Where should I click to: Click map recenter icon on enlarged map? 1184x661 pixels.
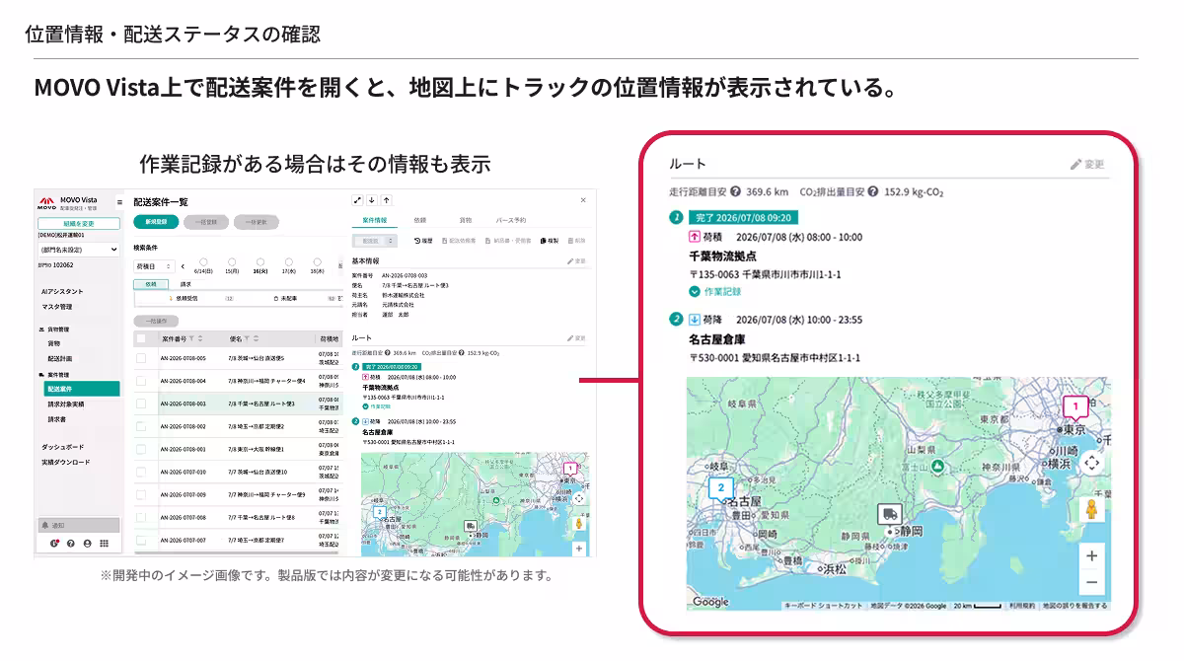pyautogui.click(x=1091, y=463)
